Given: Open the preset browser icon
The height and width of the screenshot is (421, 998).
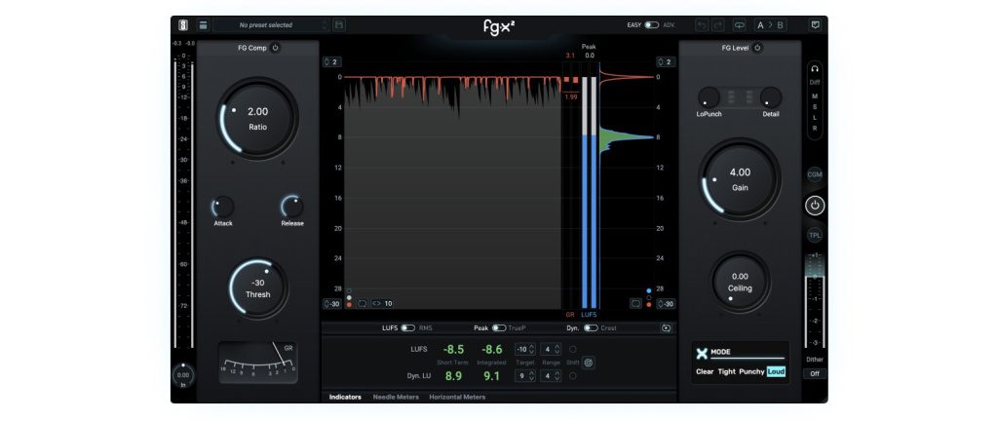Looking at the screenshot, I should point(203,25).
